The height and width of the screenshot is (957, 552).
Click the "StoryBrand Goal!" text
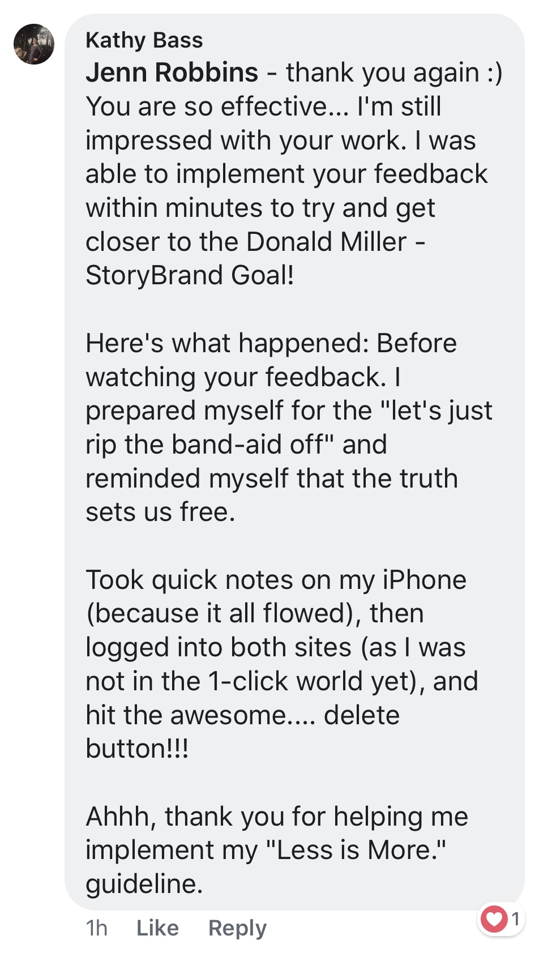[x=190, y=275]
